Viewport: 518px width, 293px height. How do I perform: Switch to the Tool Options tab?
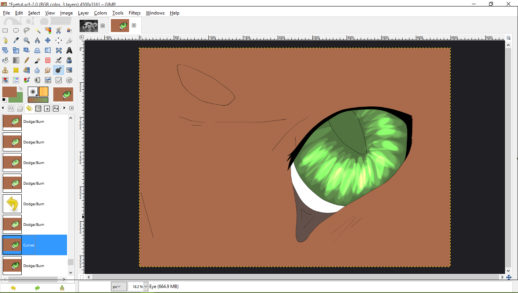coord(11,108)
